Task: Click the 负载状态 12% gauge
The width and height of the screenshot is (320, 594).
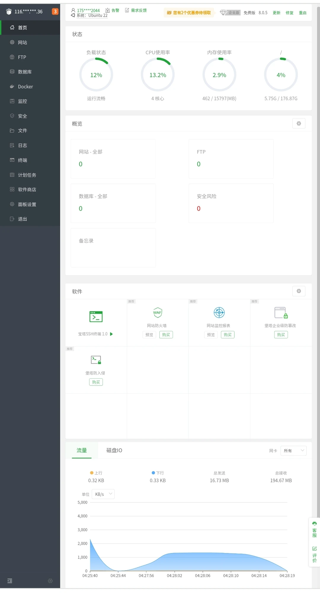Action: tap(96, 75)
